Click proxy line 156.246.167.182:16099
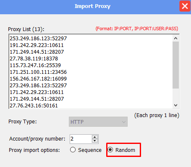The width and height of the screenshot is (191, 167). coord(38,79)
